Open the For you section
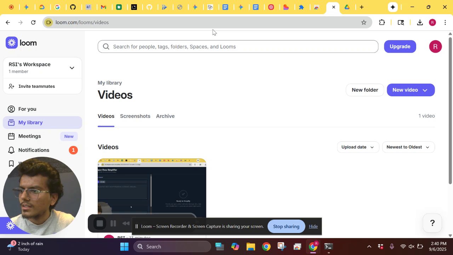The width and height of the screenshot is (453, 255). coord(42,109)
